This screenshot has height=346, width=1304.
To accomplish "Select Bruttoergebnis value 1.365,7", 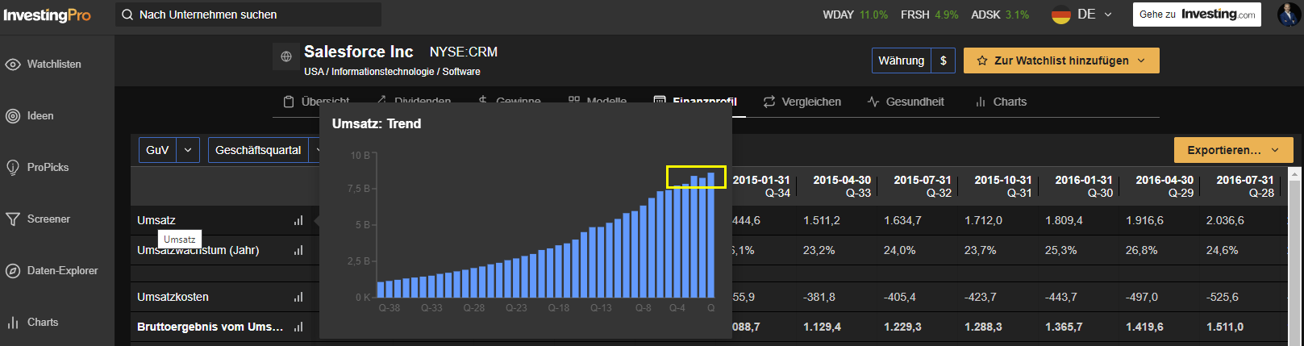I will (1064, 327).
